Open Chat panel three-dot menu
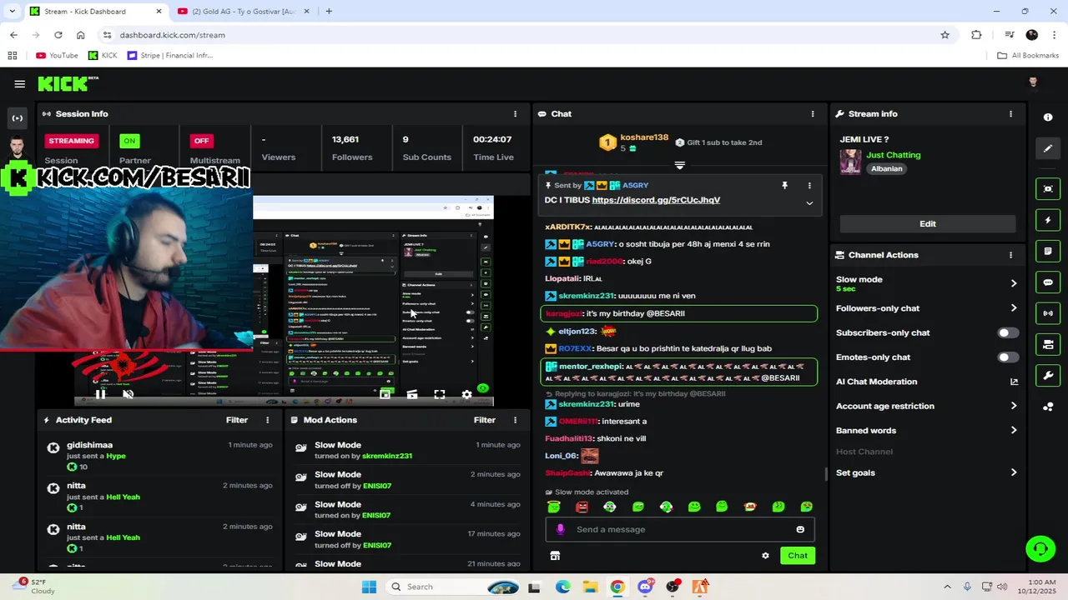 pyautogui.click(x=813, y=114)
